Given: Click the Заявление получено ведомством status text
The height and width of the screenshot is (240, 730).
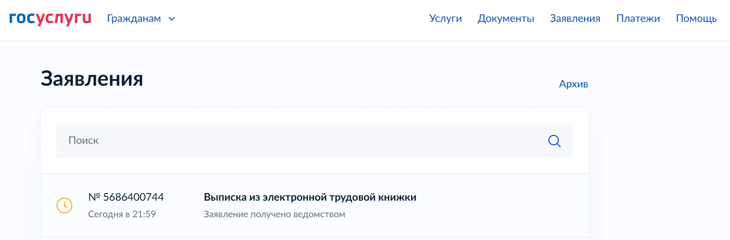Looking at the screenshot, I should click(274, 214).
